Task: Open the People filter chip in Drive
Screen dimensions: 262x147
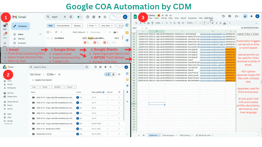Action: (x=46, y=87)
